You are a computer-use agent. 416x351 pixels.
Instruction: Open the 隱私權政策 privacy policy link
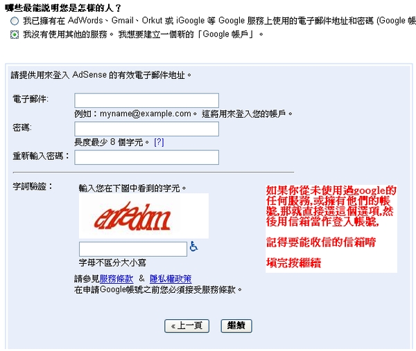[x=171, y=279]
